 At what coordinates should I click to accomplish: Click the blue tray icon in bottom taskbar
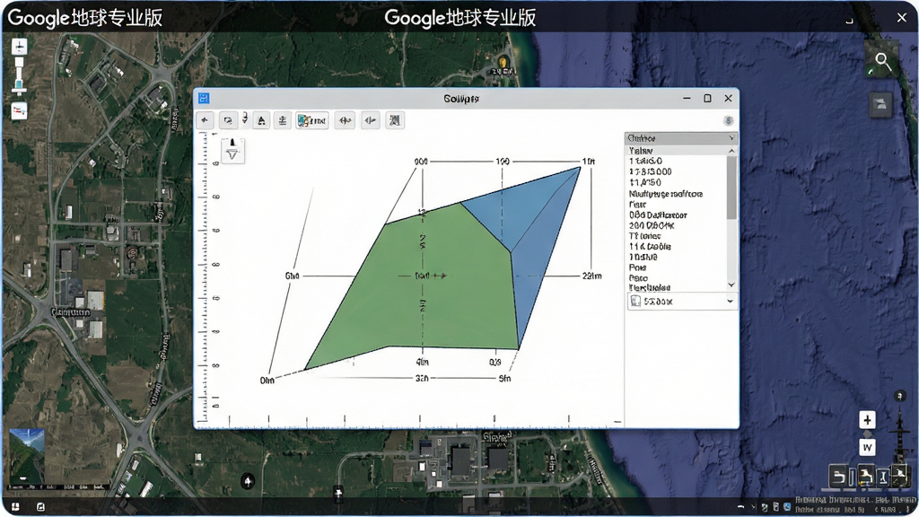pyautogui.click(x=787, y=507)
